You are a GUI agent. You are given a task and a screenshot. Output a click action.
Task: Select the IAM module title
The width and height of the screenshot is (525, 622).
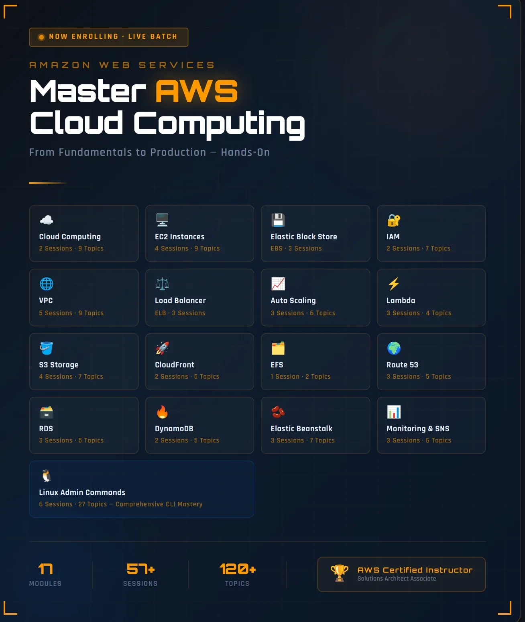tap(393, 237)
